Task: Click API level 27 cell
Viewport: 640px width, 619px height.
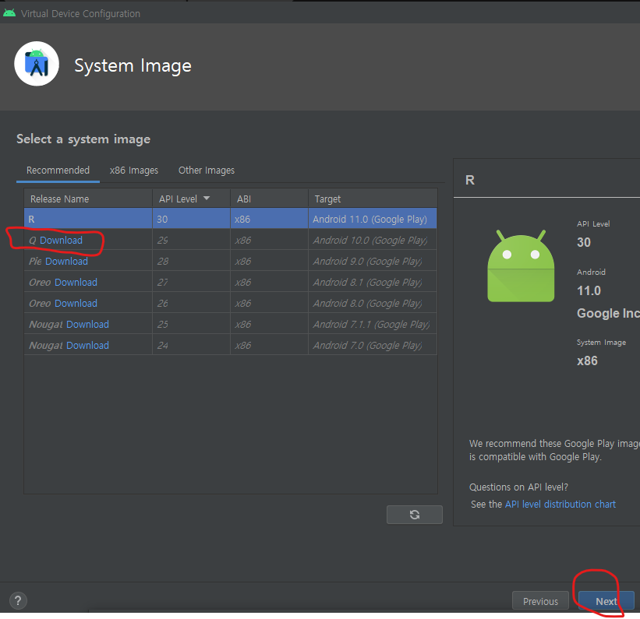Action: [192, 283]
